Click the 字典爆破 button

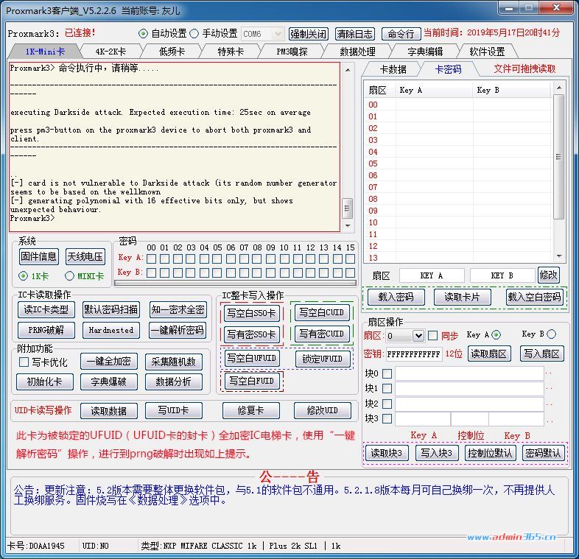coord(109,382)
